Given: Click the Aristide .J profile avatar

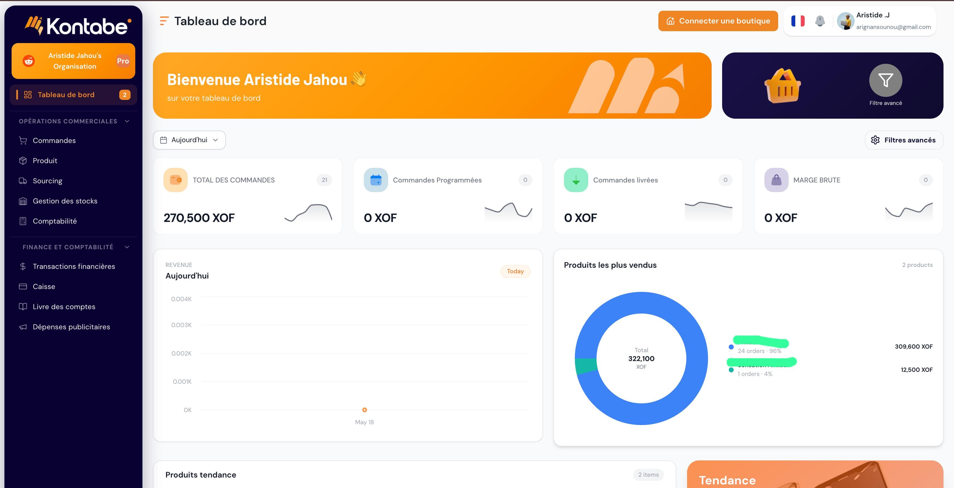Looking at the screenshot, I should tap(846, 21).
